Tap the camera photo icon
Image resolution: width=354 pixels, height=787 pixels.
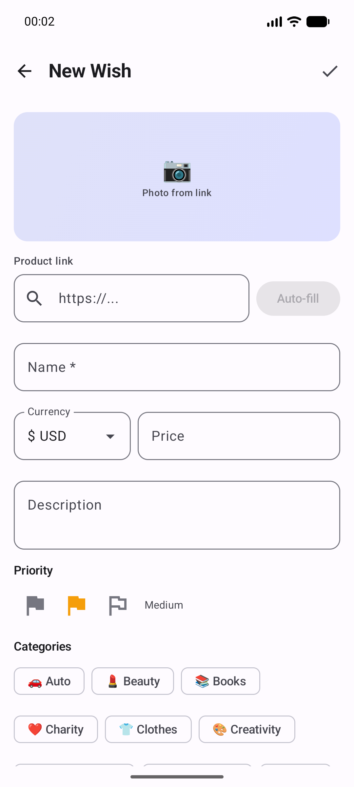177,171
